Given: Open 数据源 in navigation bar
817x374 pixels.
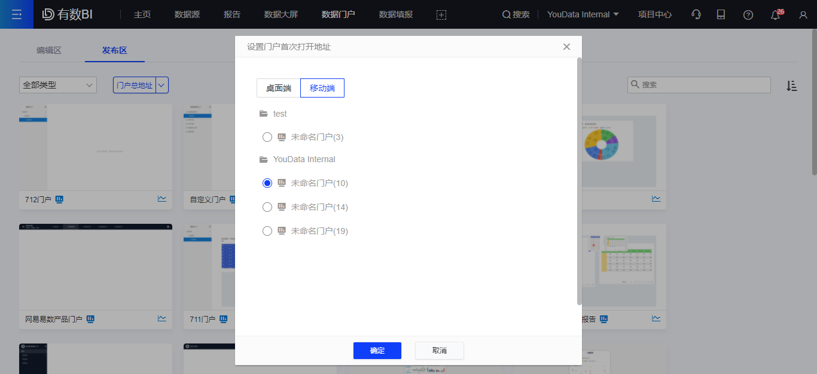Looking at the screenshot, I should 187,14.
